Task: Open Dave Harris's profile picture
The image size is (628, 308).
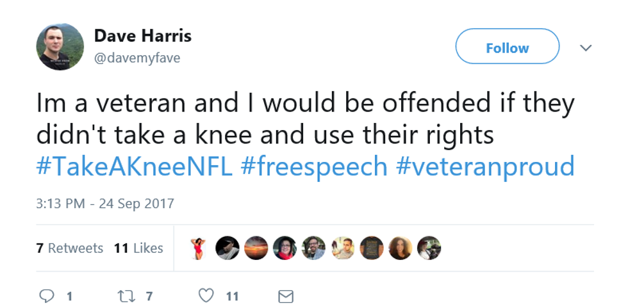Action: click(60, 47)
